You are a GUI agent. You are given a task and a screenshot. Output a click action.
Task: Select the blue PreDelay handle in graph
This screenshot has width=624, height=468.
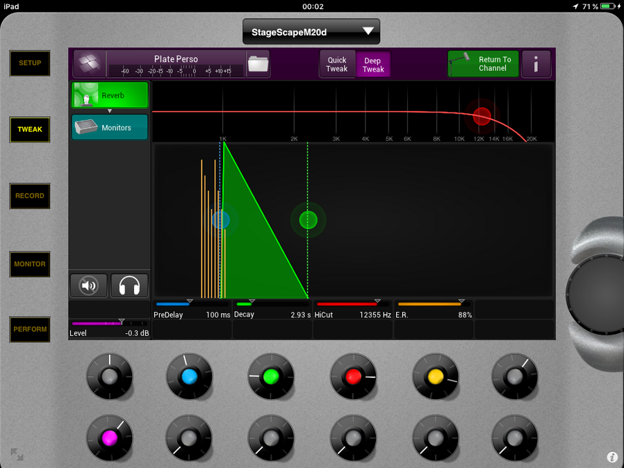[x=221, y=220]
